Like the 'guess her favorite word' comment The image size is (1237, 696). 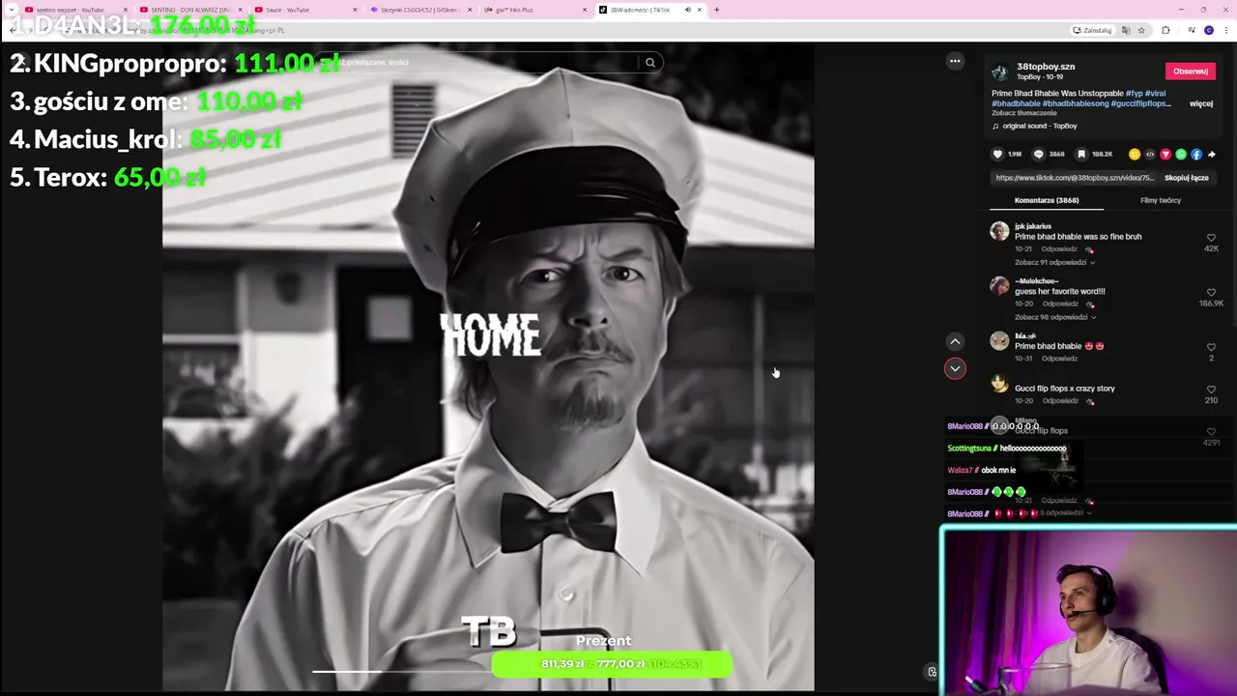[1211, 293]
